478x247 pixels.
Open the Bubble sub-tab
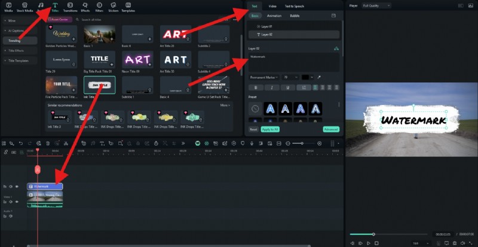tap(295, 16)
